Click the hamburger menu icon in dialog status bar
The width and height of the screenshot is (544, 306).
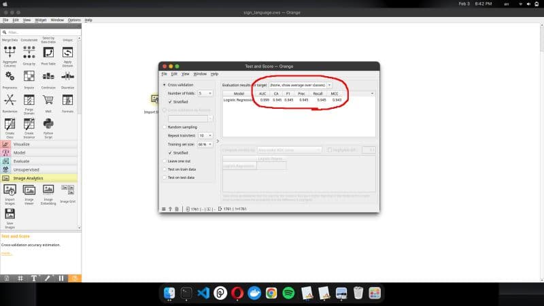(164, 209)
